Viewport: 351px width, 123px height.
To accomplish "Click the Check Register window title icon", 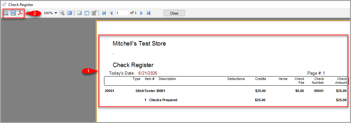I will click(4, 4).
